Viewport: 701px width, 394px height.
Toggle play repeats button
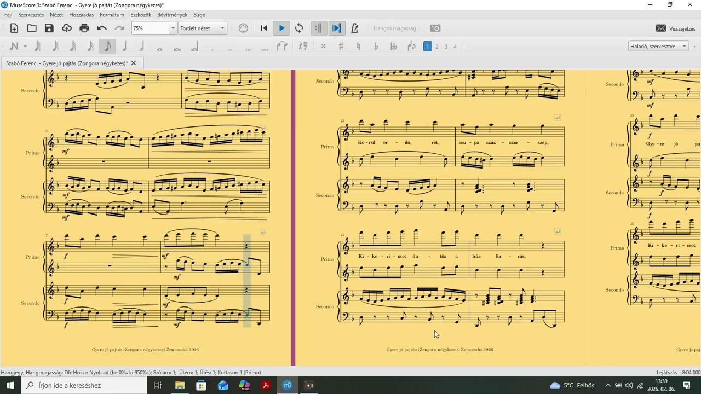pyautogui.click(x=318, y=28)
